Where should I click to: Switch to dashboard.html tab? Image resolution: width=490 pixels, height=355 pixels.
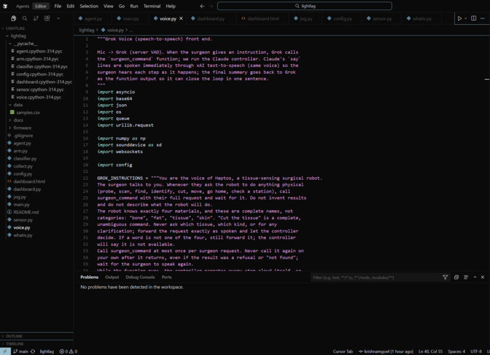click(x=263, y=19)
